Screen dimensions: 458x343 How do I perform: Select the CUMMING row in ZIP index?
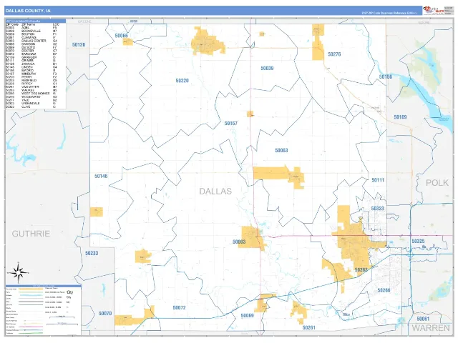point(31,38)
